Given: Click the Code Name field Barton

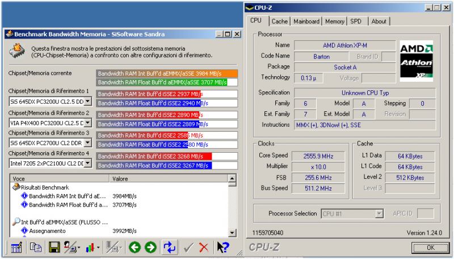Looking at the screenshot, I should click(x=321, y=56).
